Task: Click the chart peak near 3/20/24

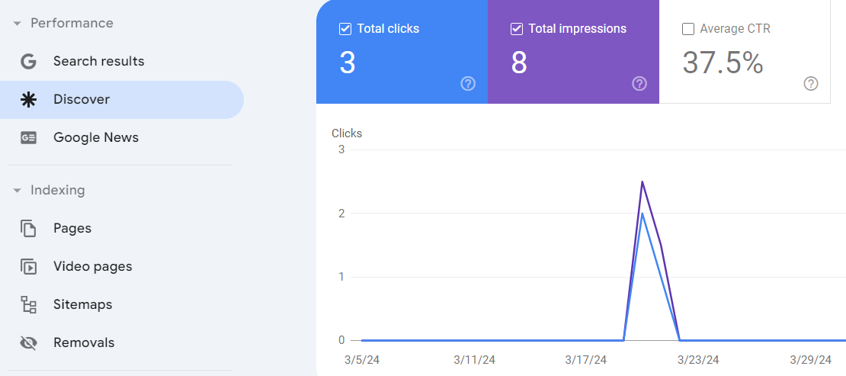Action: pos(642,182)
